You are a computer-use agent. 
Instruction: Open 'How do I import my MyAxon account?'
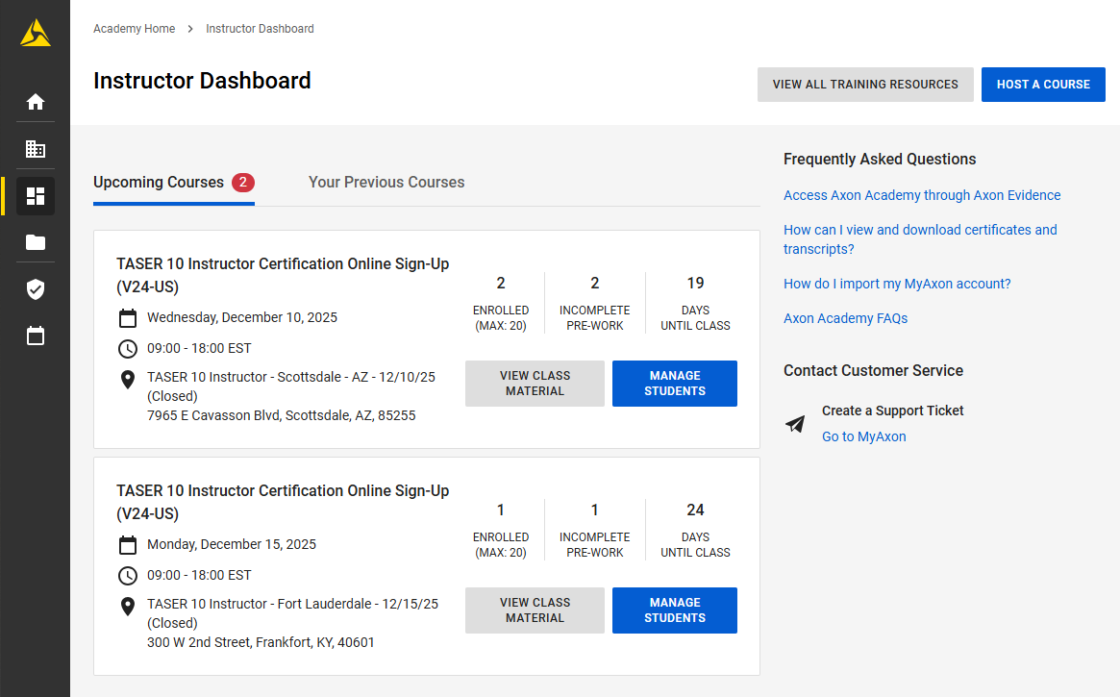coord(897,284)
